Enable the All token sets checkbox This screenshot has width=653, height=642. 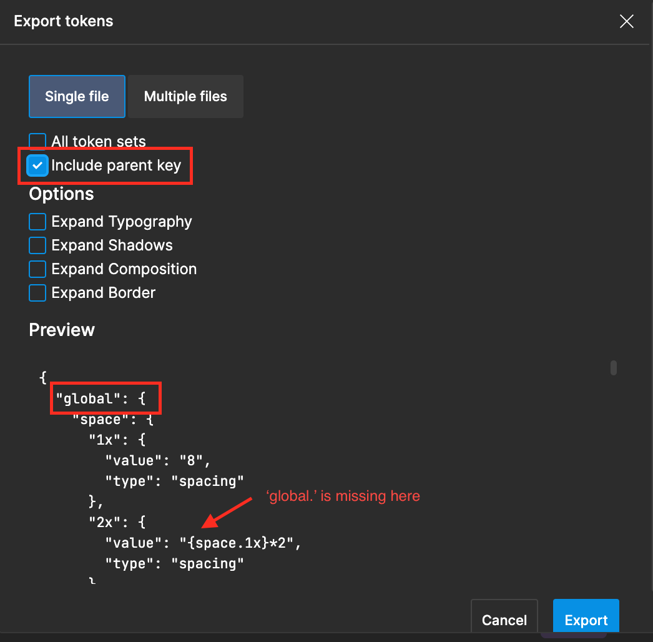(37, 141)
